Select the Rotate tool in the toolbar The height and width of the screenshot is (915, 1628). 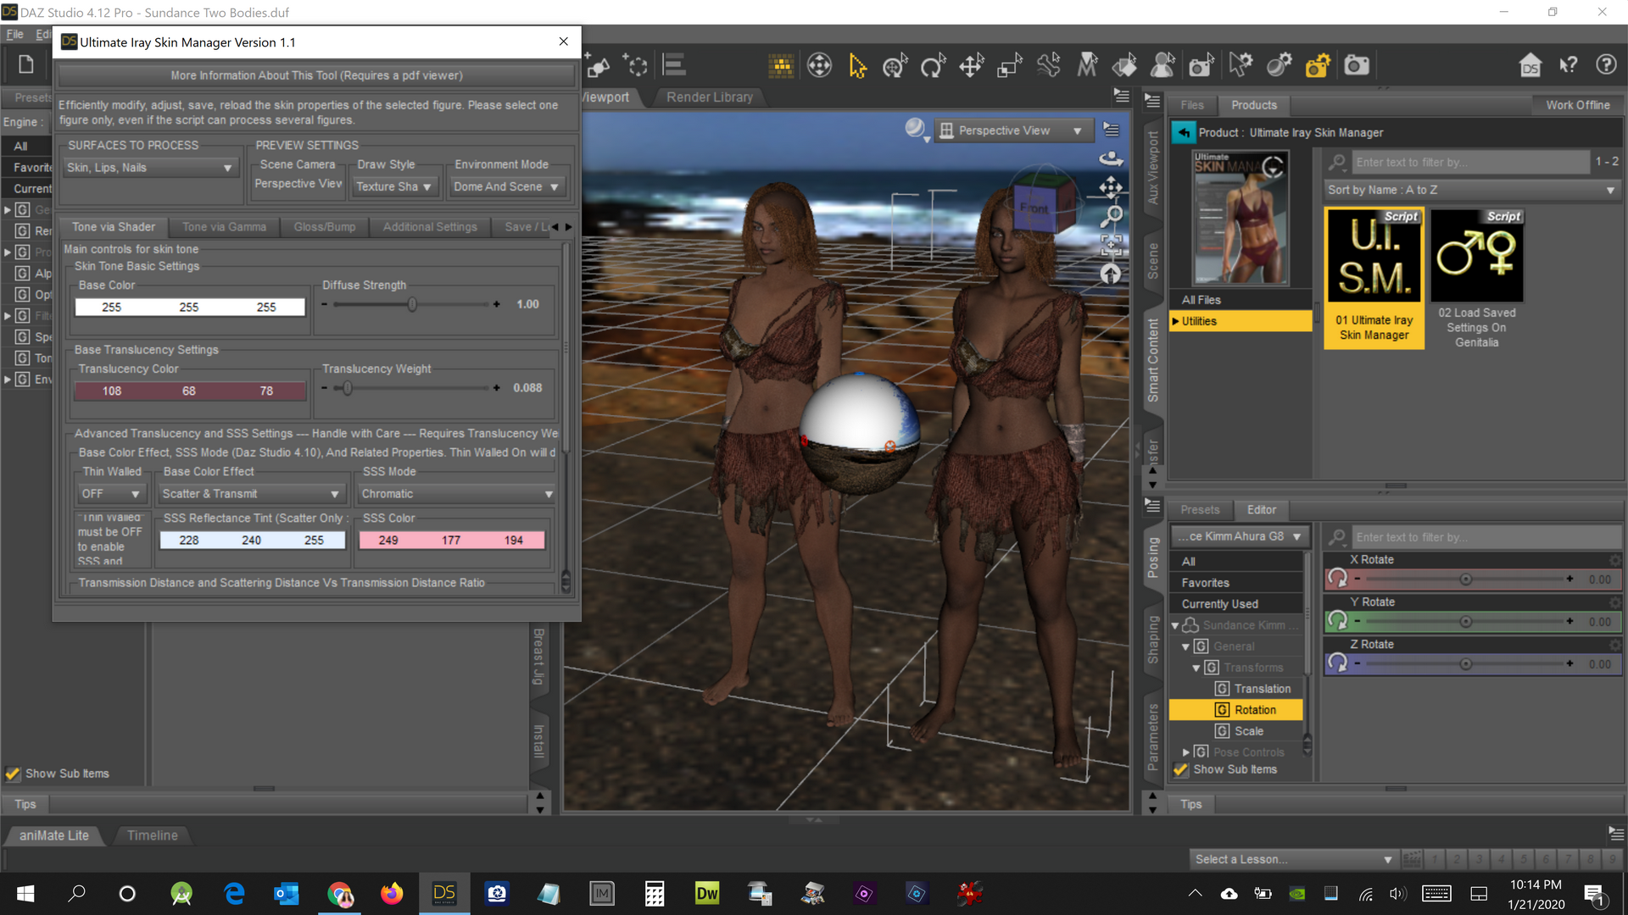click(x=934, y=64)
